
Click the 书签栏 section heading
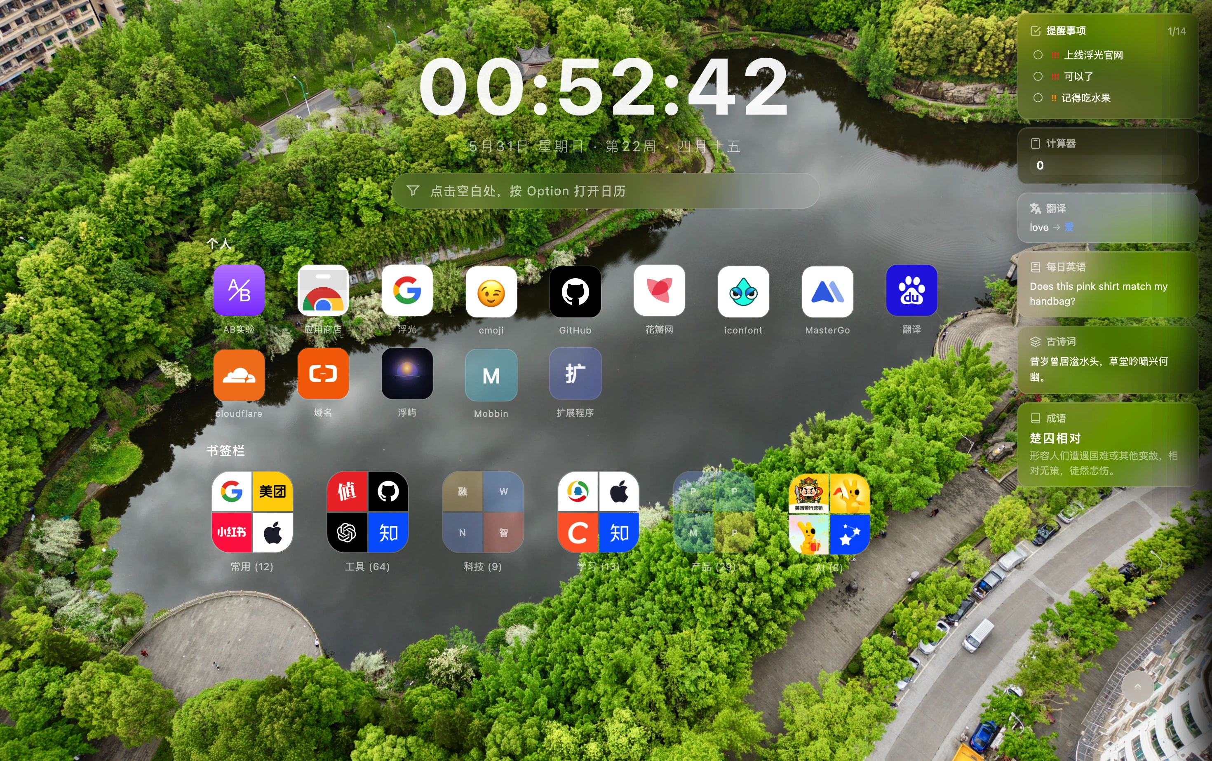pyautogui.click(x=225, y=451)
